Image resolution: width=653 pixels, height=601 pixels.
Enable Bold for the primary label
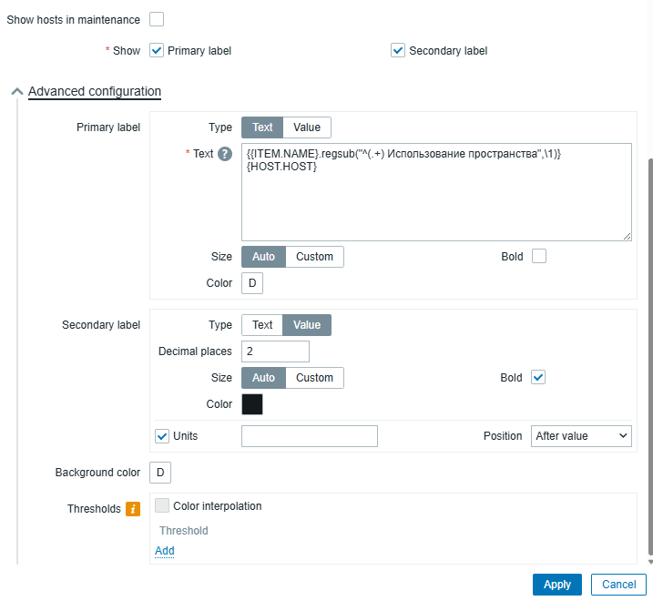pos(538,257)
